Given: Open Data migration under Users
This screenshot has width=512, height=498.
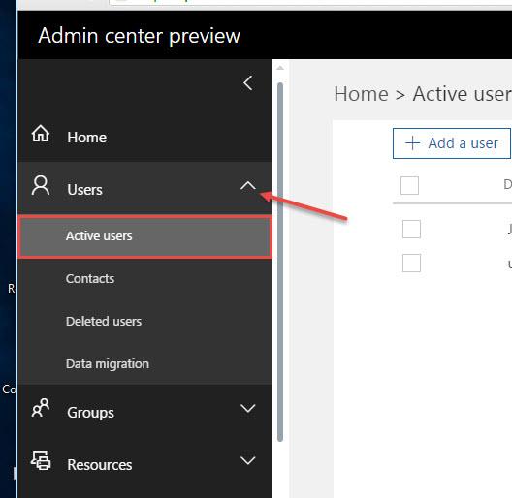Looking at the screenshot, I should click(x=108, y=364).
